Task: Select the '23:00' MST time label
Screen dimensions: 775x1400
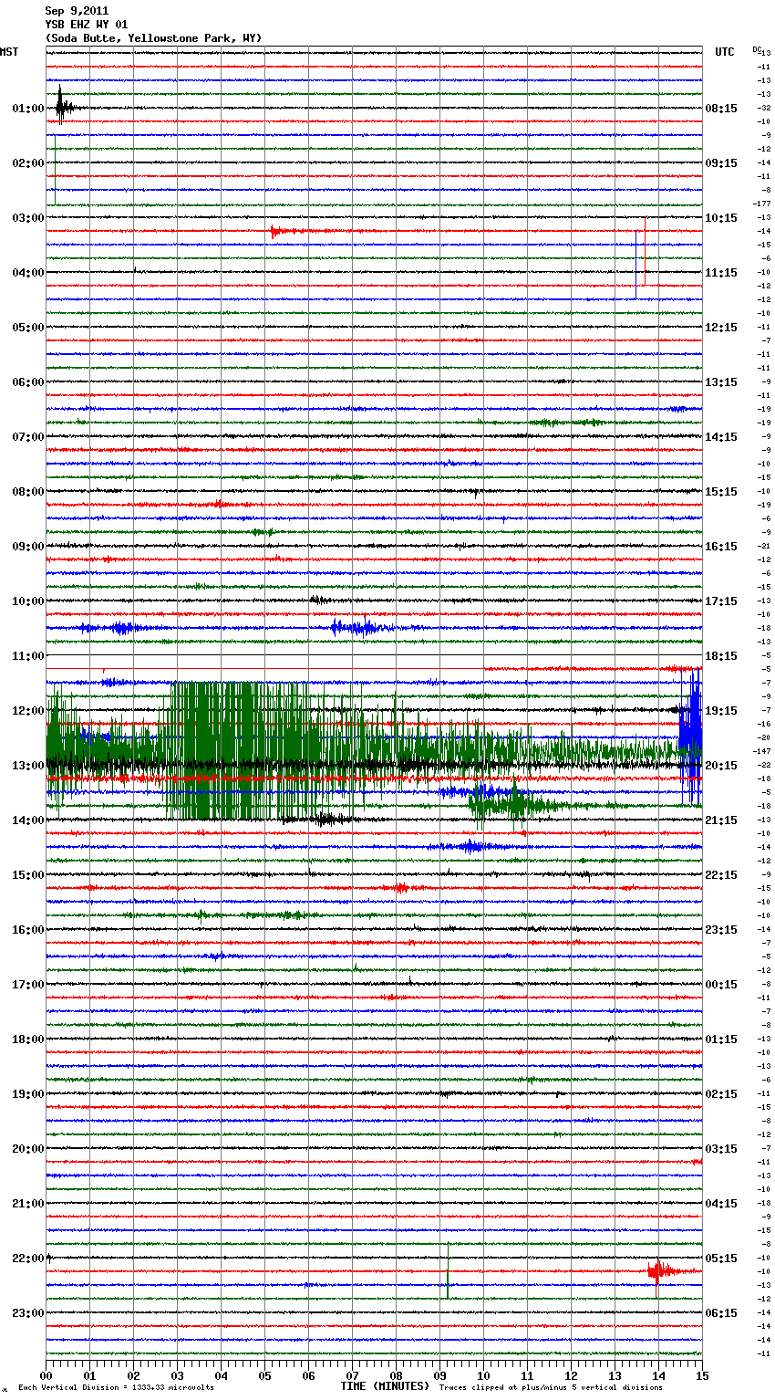Action: (x=28, y=1313)
